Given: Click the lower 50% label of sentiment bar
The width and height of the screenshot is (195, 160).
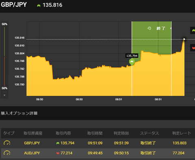Looking at the screenshot, I should 4,88.
